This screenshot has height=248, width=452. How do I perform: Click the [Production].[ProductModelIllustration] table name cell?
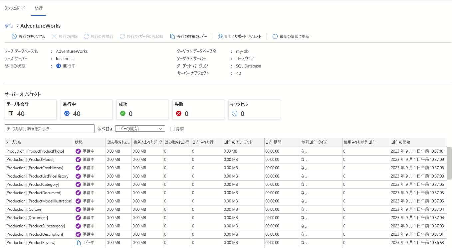click(39, 201)
